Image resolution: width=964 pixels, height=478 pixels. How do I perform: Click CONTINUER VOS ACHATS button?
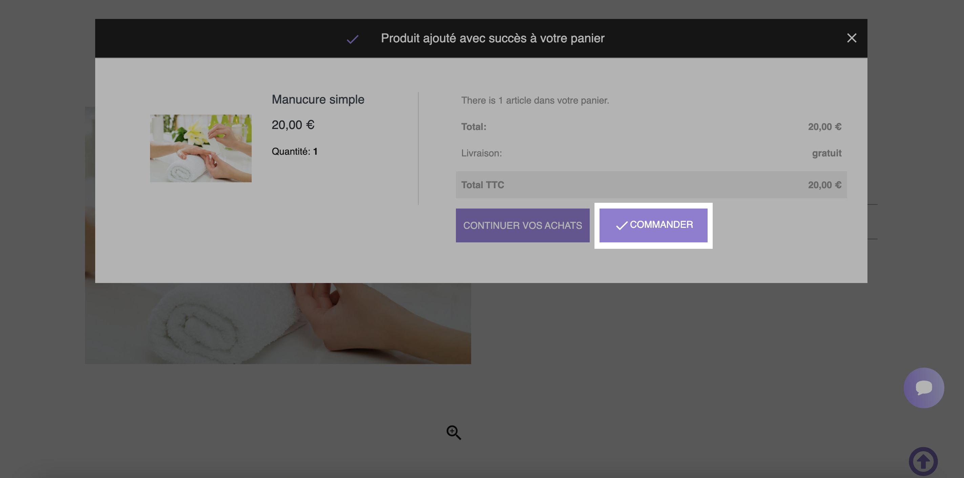pos(522,225)
